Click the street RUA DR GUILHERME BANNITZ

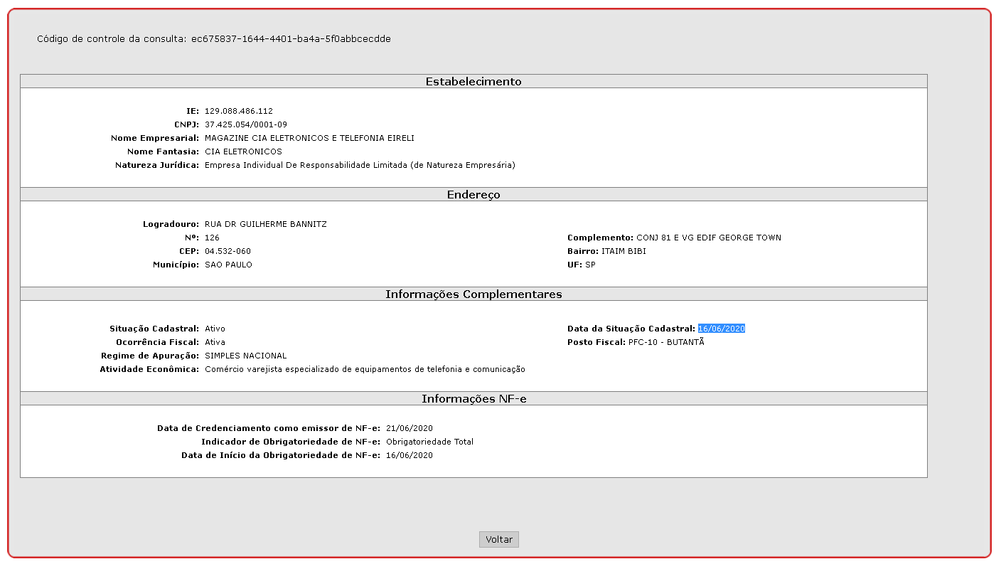pyautogui.click(x=266, y=224)
